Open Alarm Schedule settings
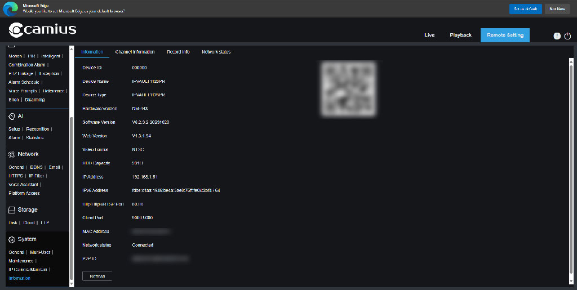The height and width of the screenshot is (290, 577). click(24, 82)
